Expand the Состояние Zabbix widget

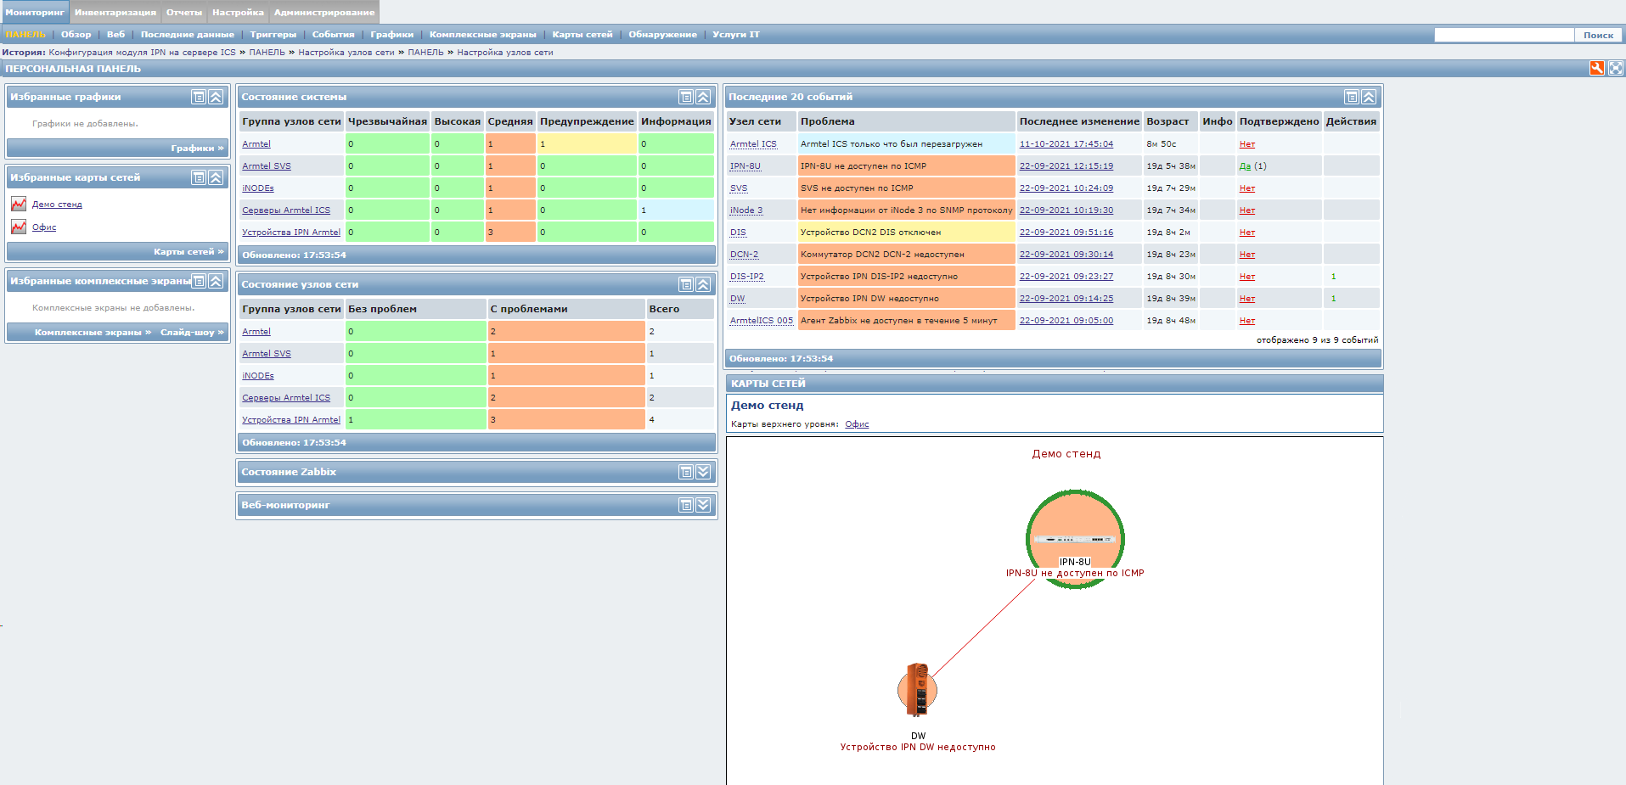703,472
